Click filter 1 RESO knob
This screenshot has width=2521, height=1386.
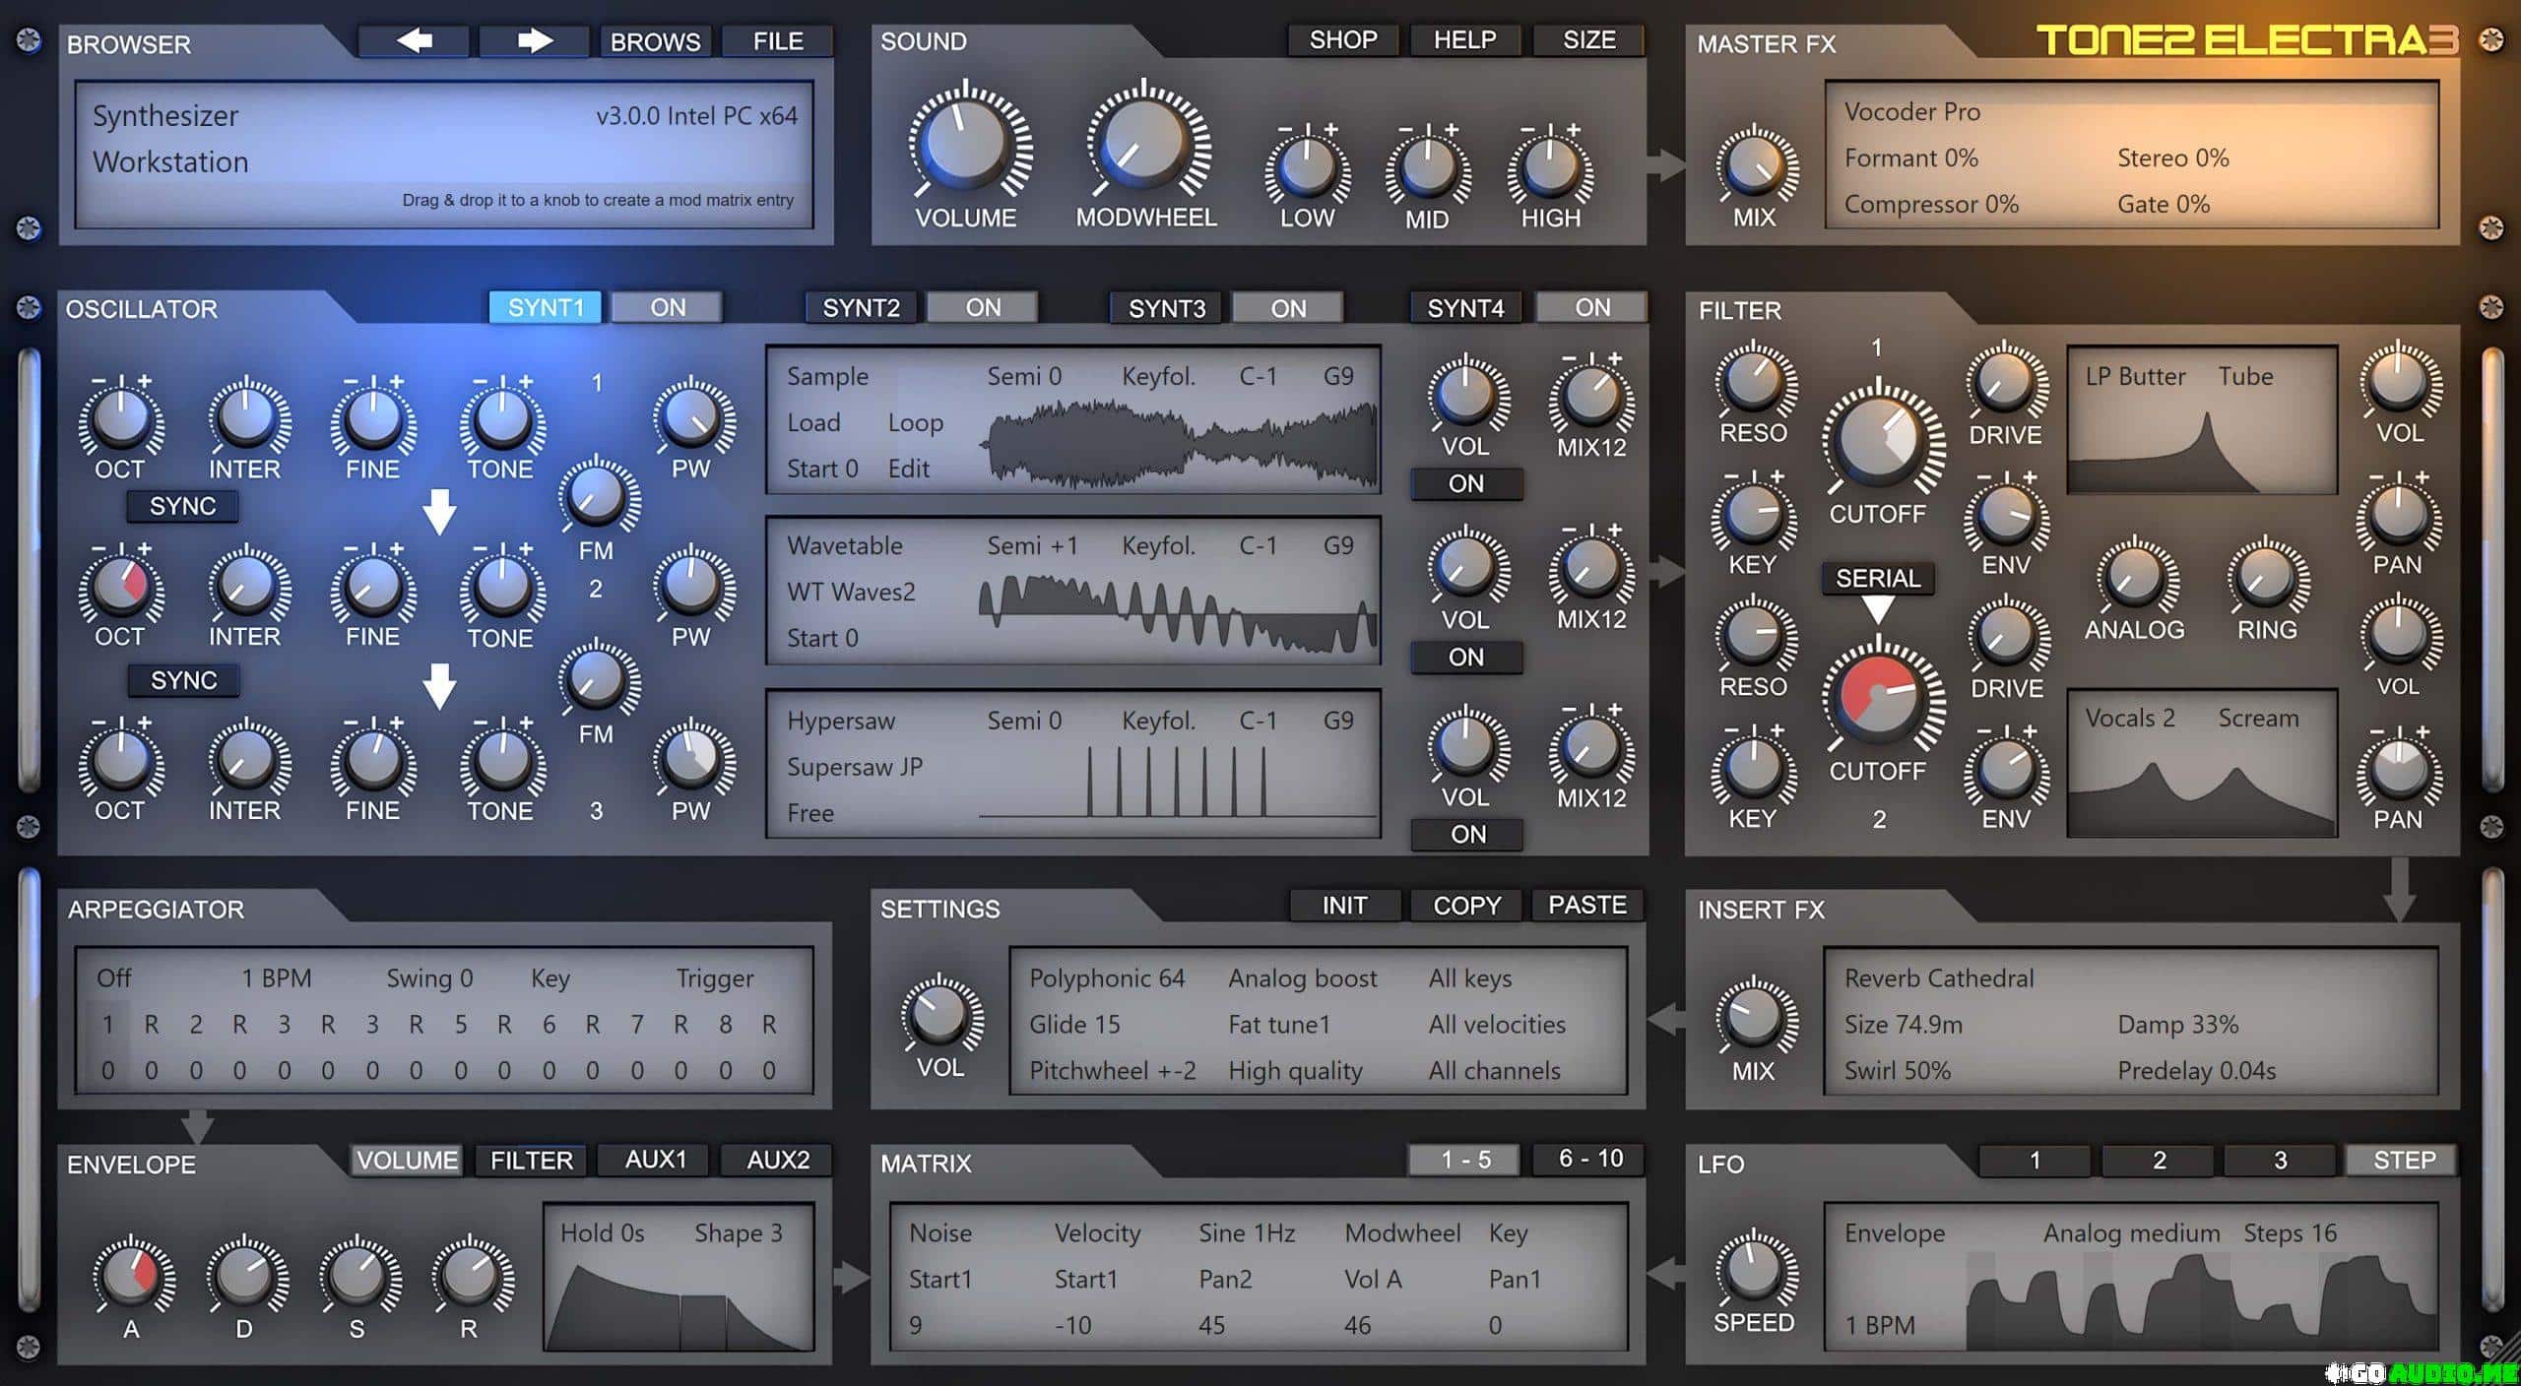coord(1754,380)
